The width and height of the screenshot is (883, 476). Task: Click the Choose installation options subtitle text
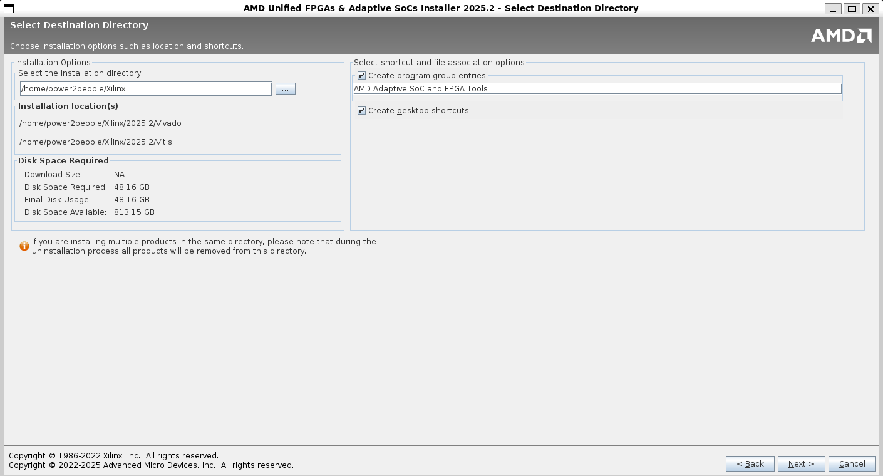click(x=127, y=46)
